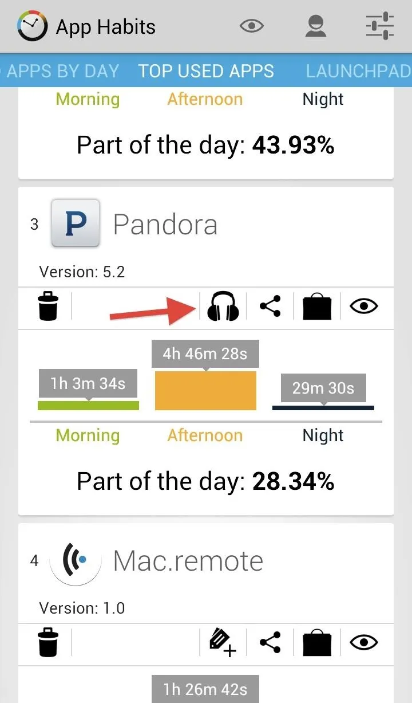Delete Pandora using its trash icon
The width and height of the screenshot is (412, 703).
48,306
